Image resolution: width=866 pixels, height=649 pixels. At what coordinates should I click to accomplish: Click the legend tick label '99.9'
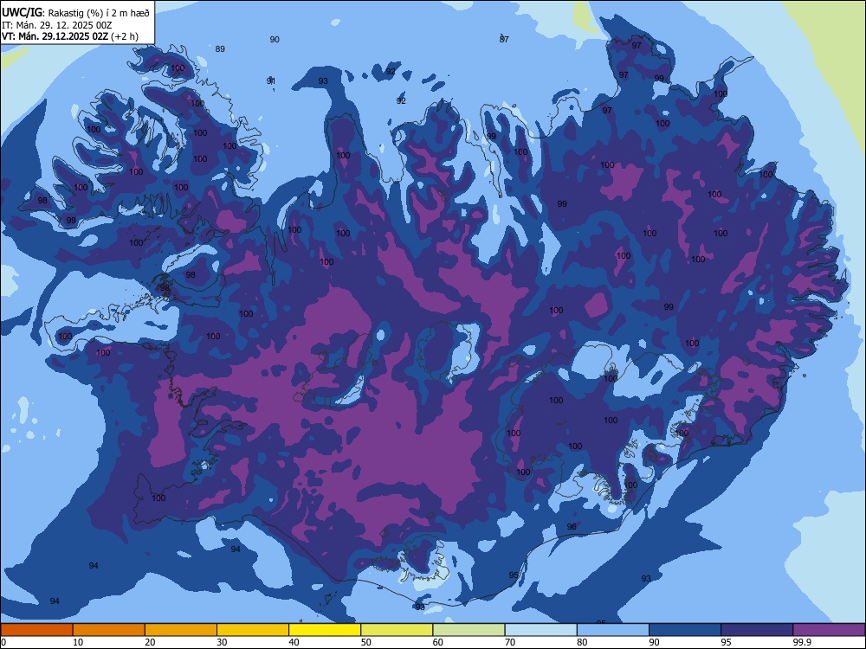(x=802, y=642)
